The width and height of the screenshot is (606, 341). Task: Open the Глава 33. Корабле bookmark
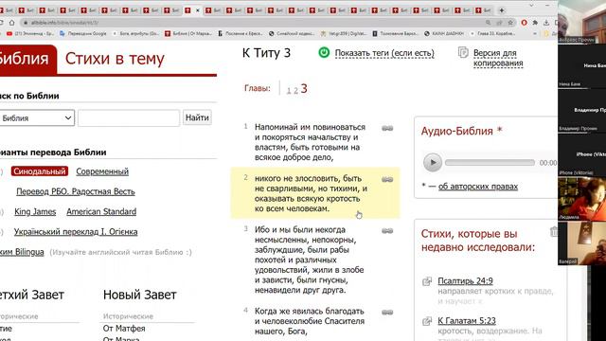pos(492,34)
